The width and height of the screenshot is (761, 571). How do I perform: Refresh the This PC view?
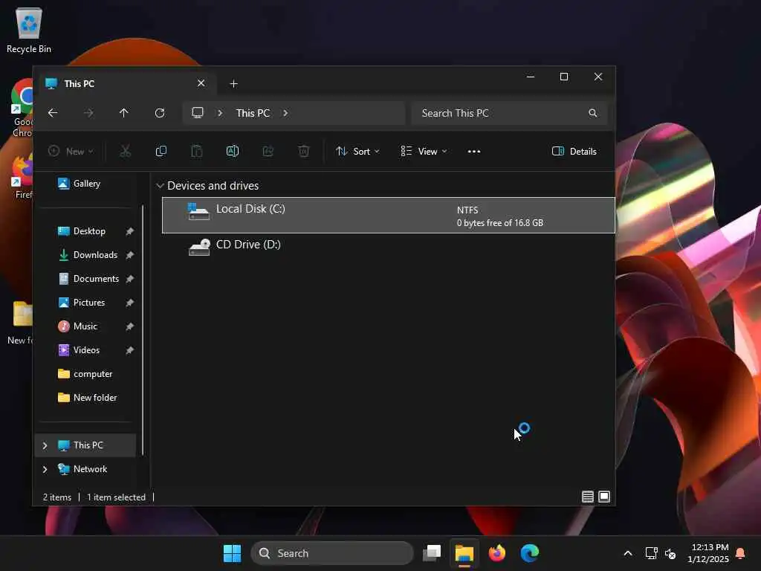[160, 113]
